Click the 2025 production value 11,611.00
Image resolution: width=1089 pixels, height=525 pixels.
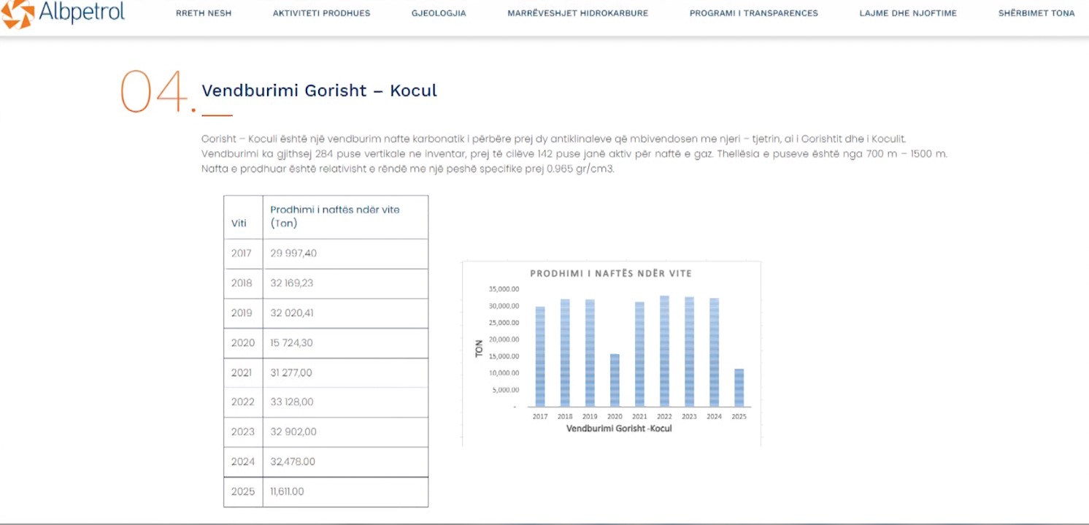(x=287, y=491)
